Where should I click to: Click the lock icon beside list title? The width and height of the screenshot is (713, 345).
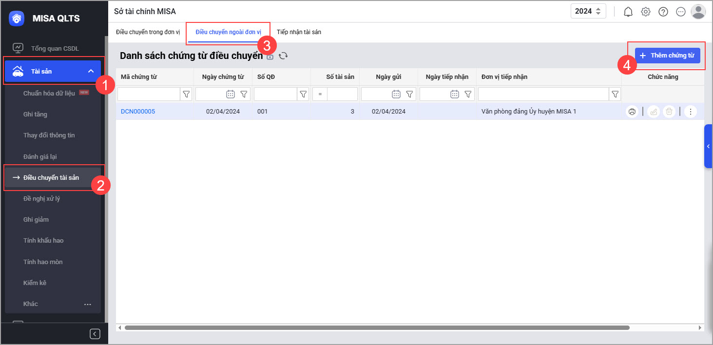point(270,57)
